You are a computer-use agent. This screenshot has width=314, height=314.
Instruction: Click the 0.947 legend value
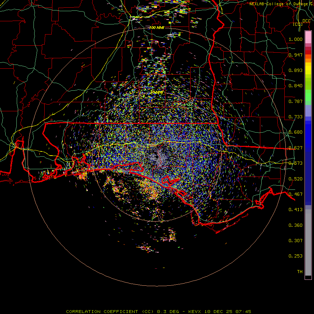296,55
